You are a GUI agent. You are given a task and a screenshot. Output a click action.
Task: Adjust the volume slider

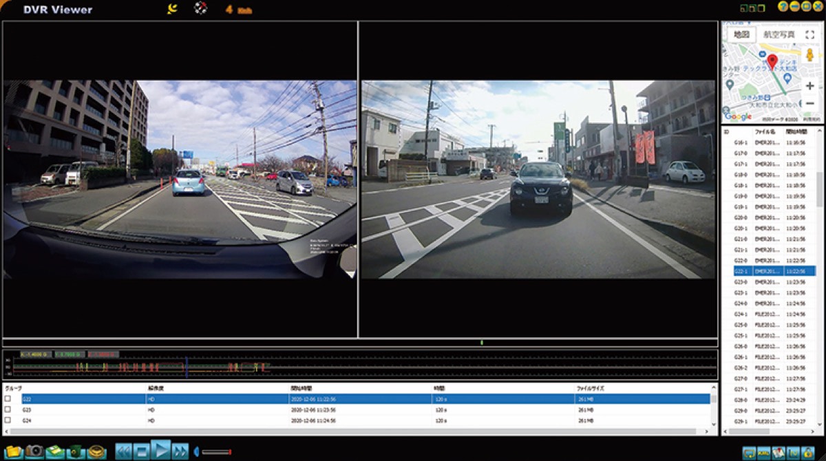216,452
